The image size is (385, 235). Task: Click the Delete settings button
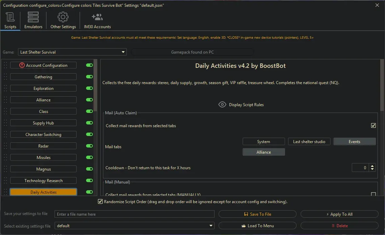(339, 226)
